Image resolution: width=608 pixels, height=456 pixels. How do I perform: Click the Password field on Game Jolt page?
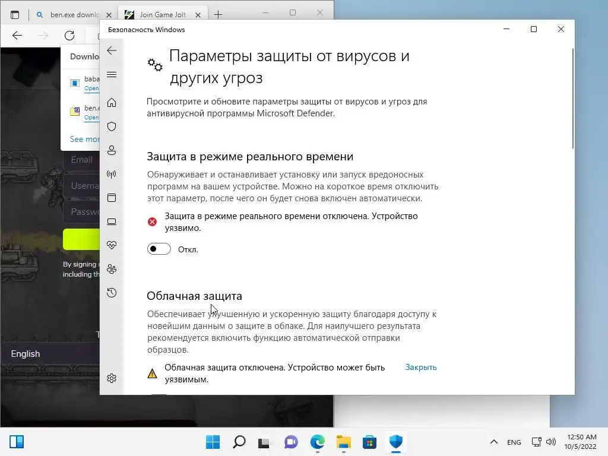click(x=81, y=212)
